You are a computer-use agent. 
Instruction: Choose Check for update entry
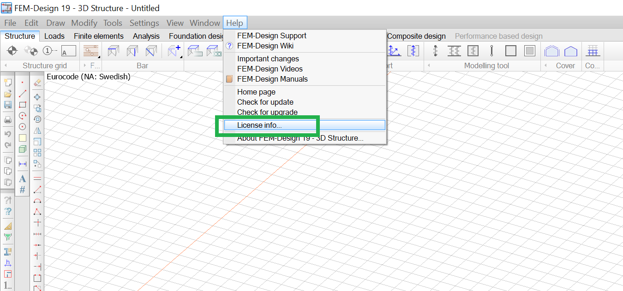click(305, 102)
